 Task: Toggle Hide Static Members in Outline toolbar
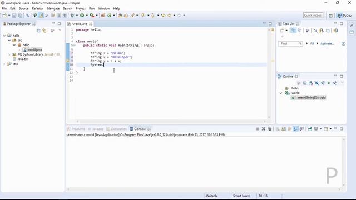click(x=323, y=83)
